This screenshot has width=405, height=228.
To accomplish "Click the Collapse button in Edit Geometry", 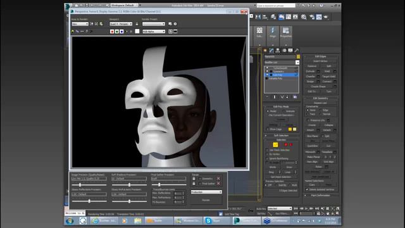I will [x=328, y=125].
